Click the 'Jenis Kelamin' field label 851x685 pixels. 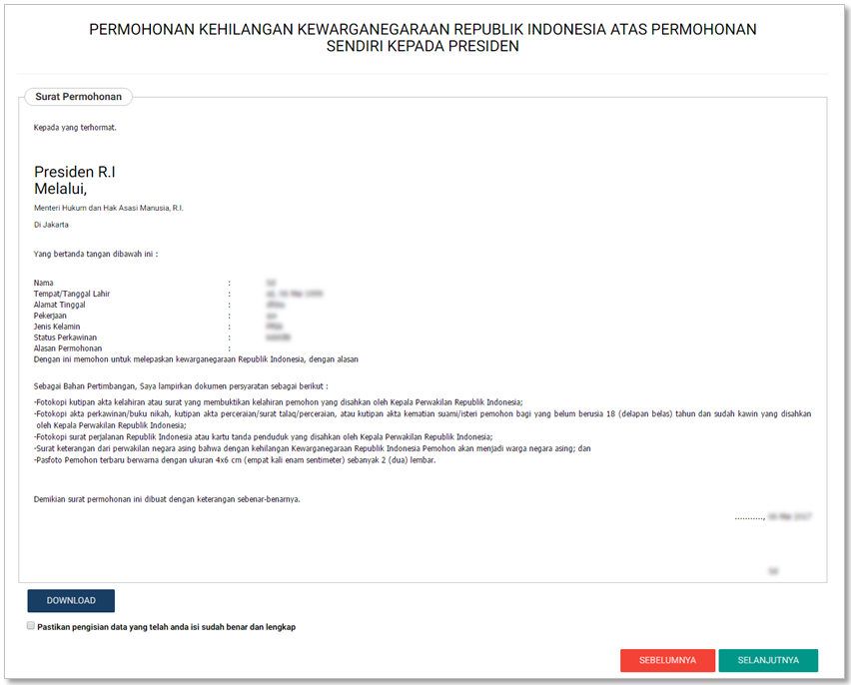click(57, 327)
